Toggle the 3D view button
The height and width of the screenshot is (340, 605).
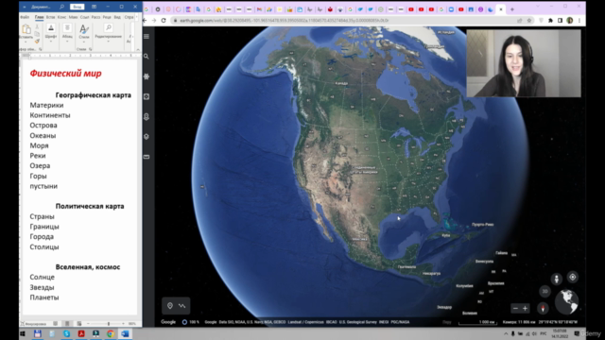544,292
